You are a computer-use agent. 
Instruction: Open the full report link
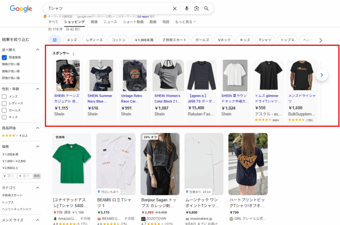[143, 17]
